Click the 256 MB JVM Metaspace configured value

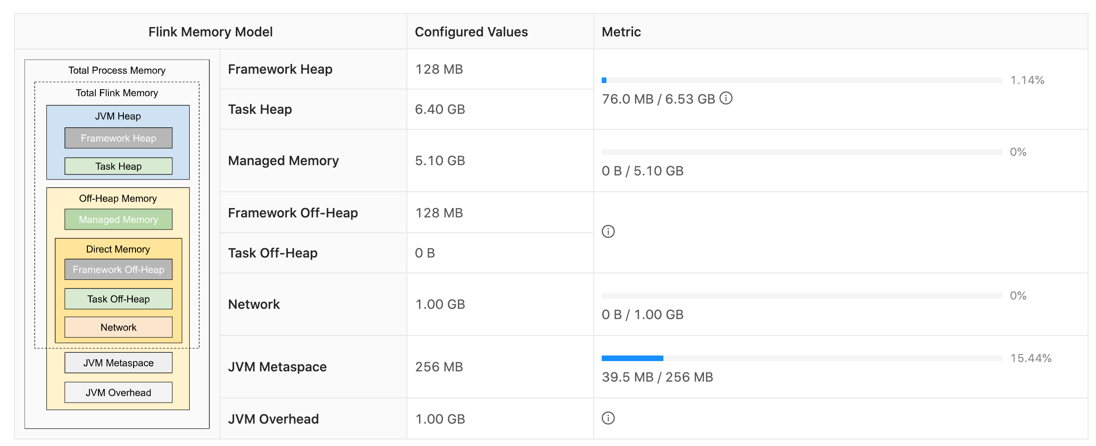click(x=439, y=367)
